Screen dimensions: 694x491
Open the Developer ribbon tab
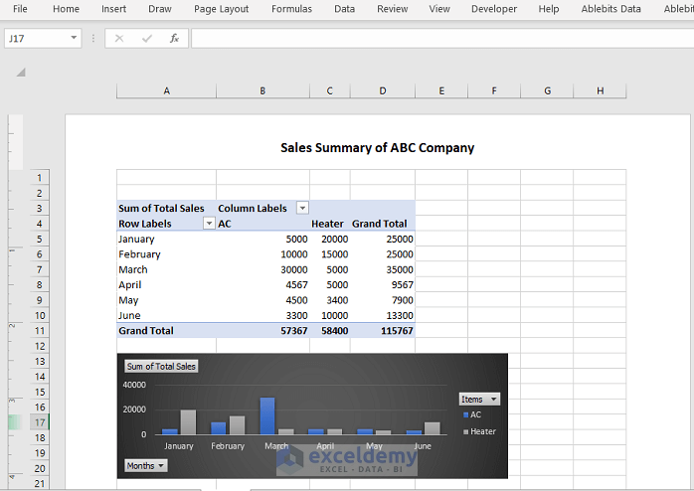(x=494, y=9)
